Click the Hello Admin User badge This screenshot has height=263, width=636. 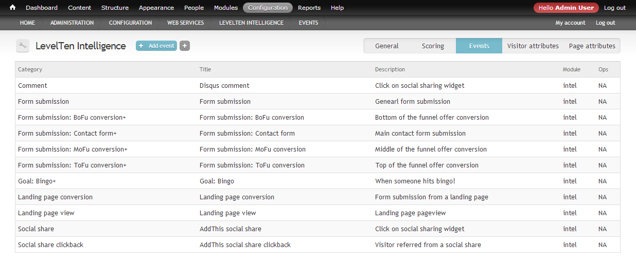pos(567,8)
